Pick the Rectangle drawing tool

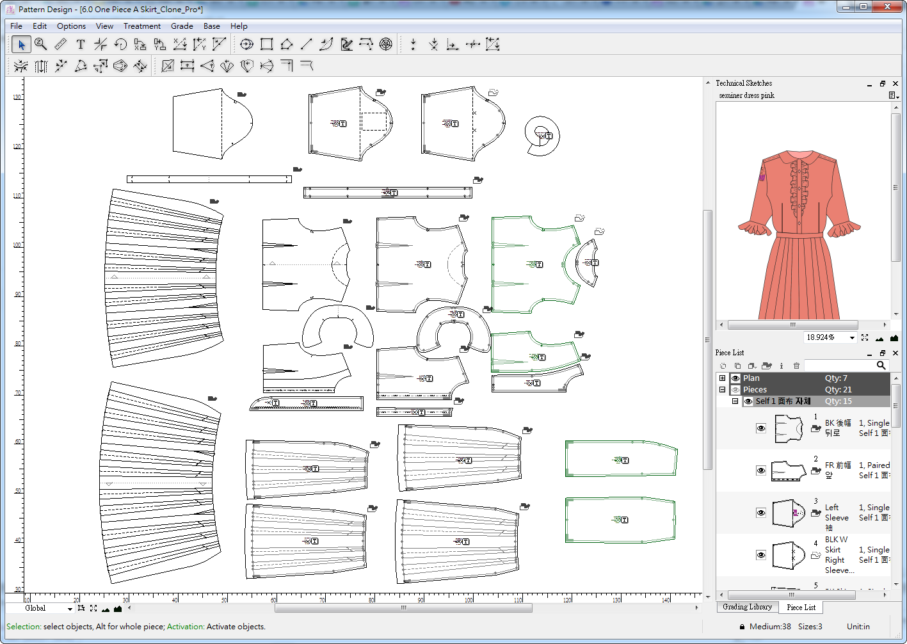pos(267,44)
